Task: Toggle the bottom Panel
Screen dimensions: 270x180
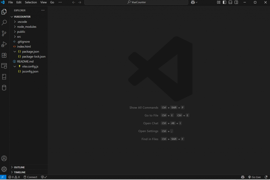Action: click(x=230, y=2)
